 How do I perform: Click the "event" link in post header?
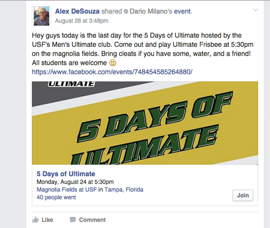click(x=182, y=11)
